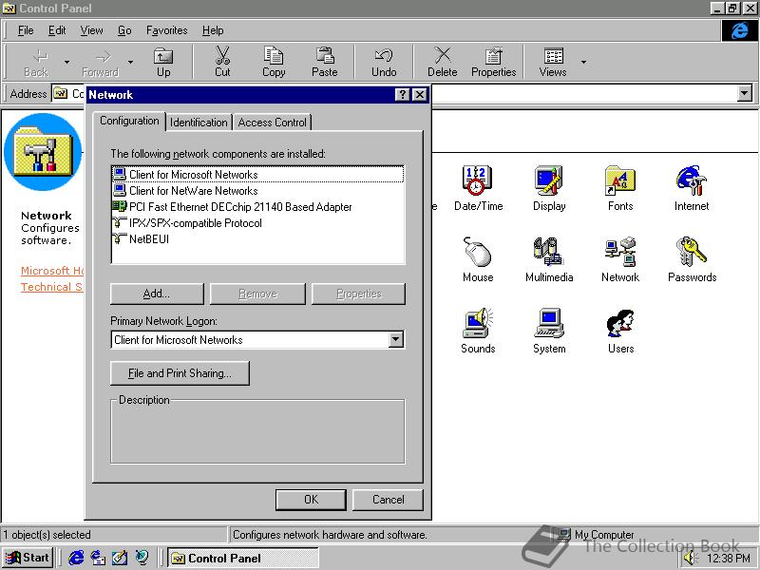The height and width of the screenshot is (570, 760).
Task: Select Client for Microsoft Networks in list
Action: [257, 175]
